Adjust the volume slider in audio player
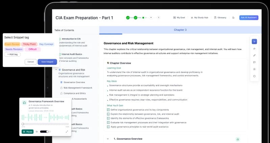This screenshot has height=143, width=270. [45, 132]
